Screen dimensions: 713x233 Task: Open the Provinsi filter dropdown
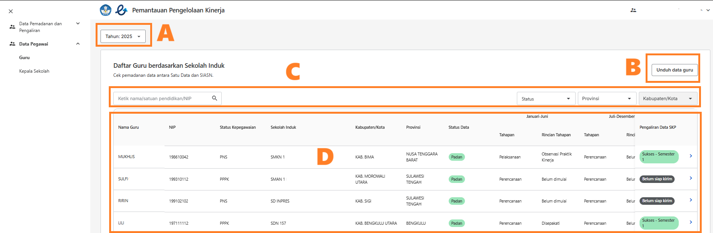(606, 99)
